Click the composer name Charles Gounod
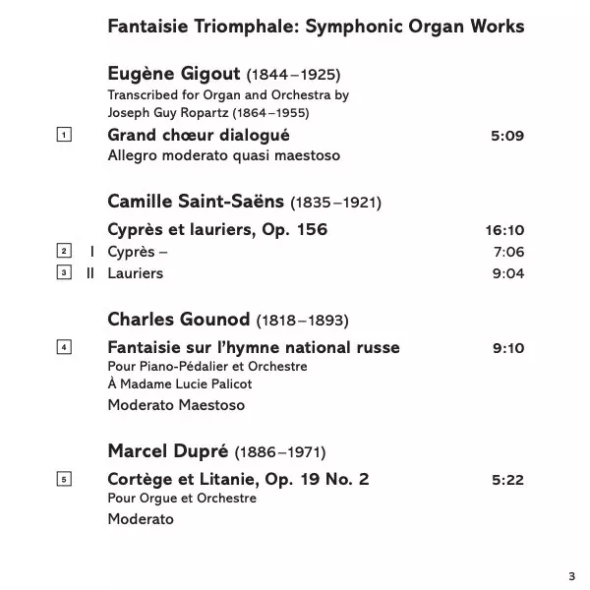This screenshot has height=590, width=590. pos(179,320)
